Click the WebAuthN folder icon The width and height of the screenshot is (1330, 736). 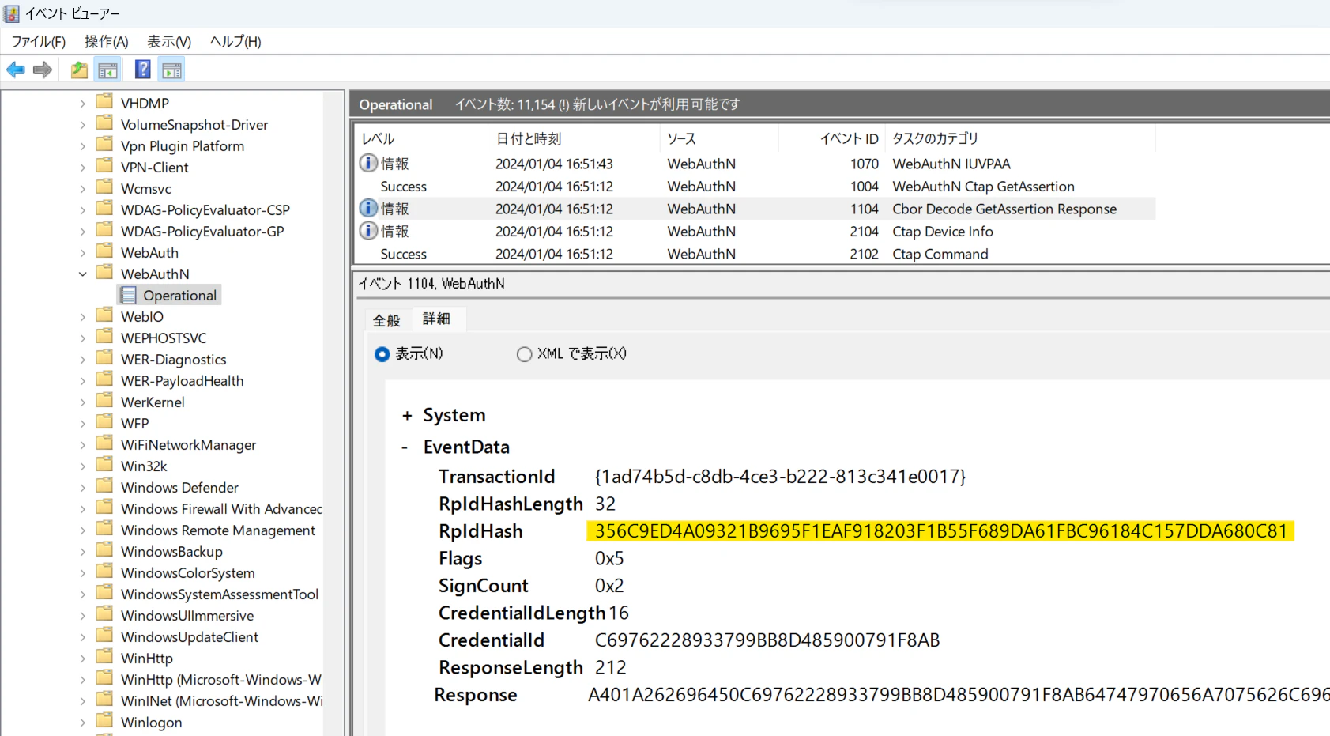point(104,273)
